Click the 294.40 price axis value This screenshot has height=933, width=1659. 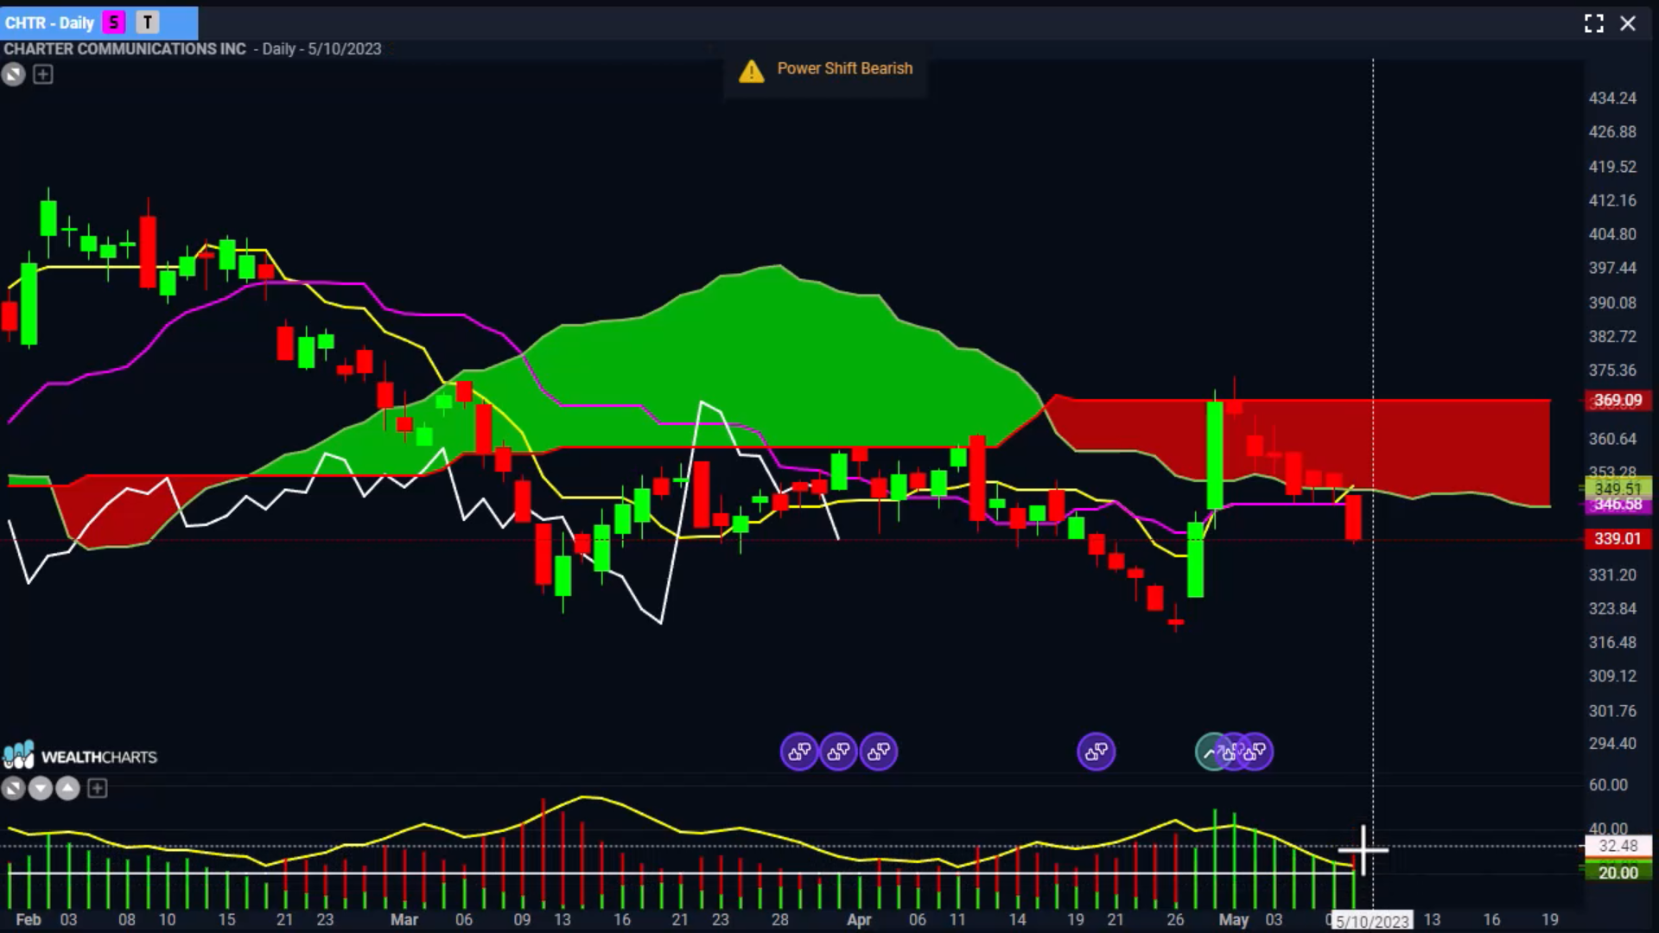pos(1612,744)
